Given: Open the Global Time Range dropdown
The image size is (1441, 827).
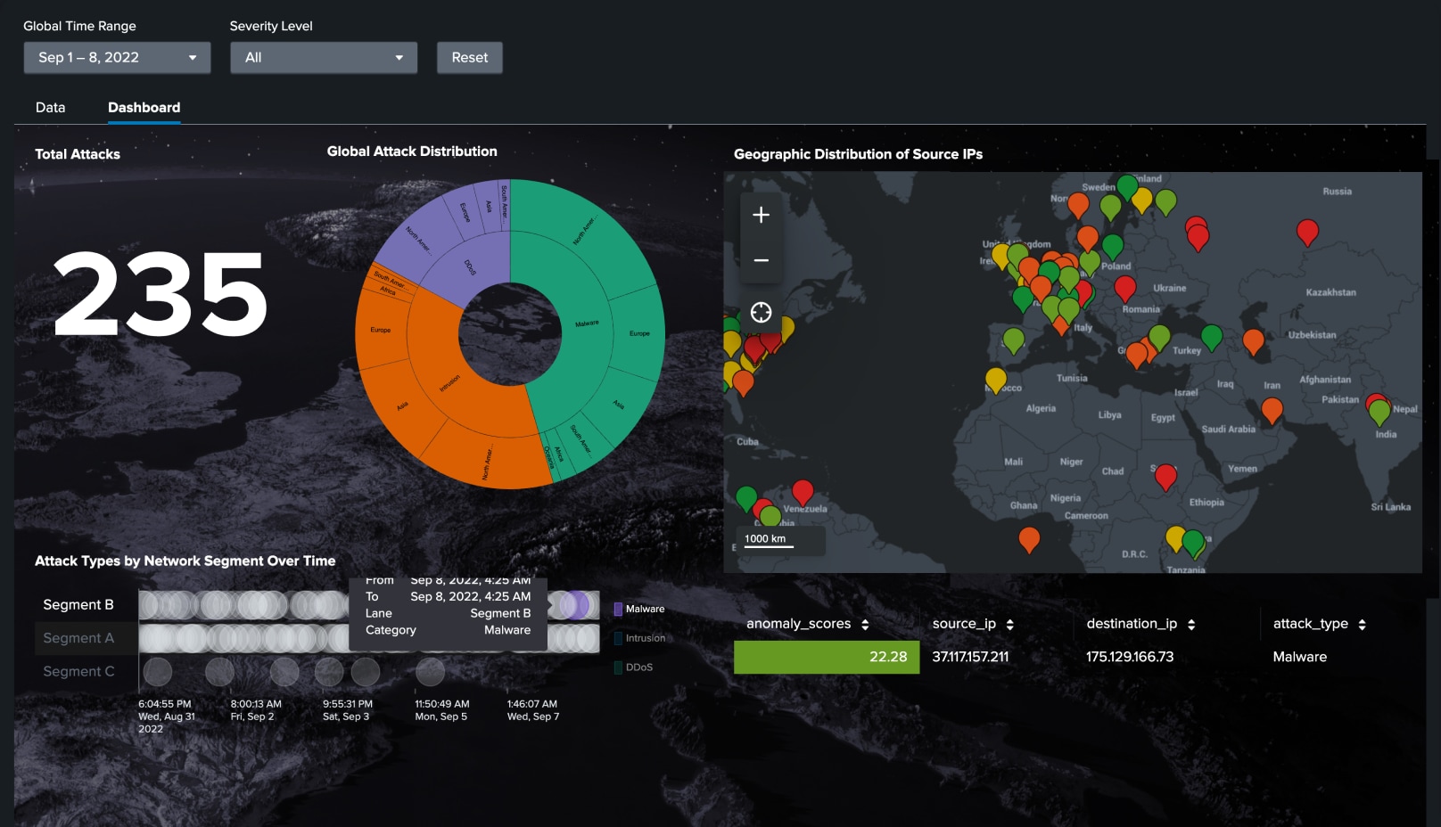Looking at the screenshot, I should (115, 57).
